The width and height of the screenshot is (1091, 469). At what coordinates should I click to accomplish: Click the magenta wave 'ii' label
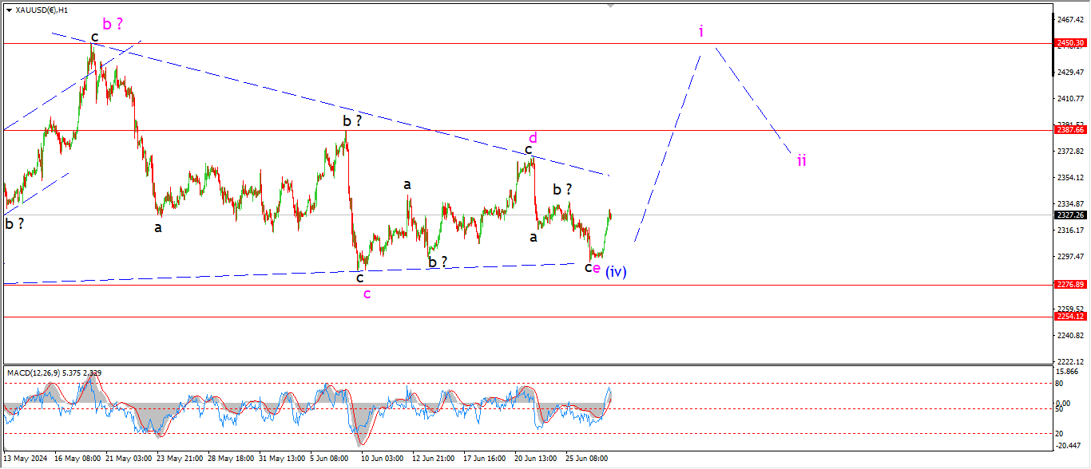click(801, 160)
